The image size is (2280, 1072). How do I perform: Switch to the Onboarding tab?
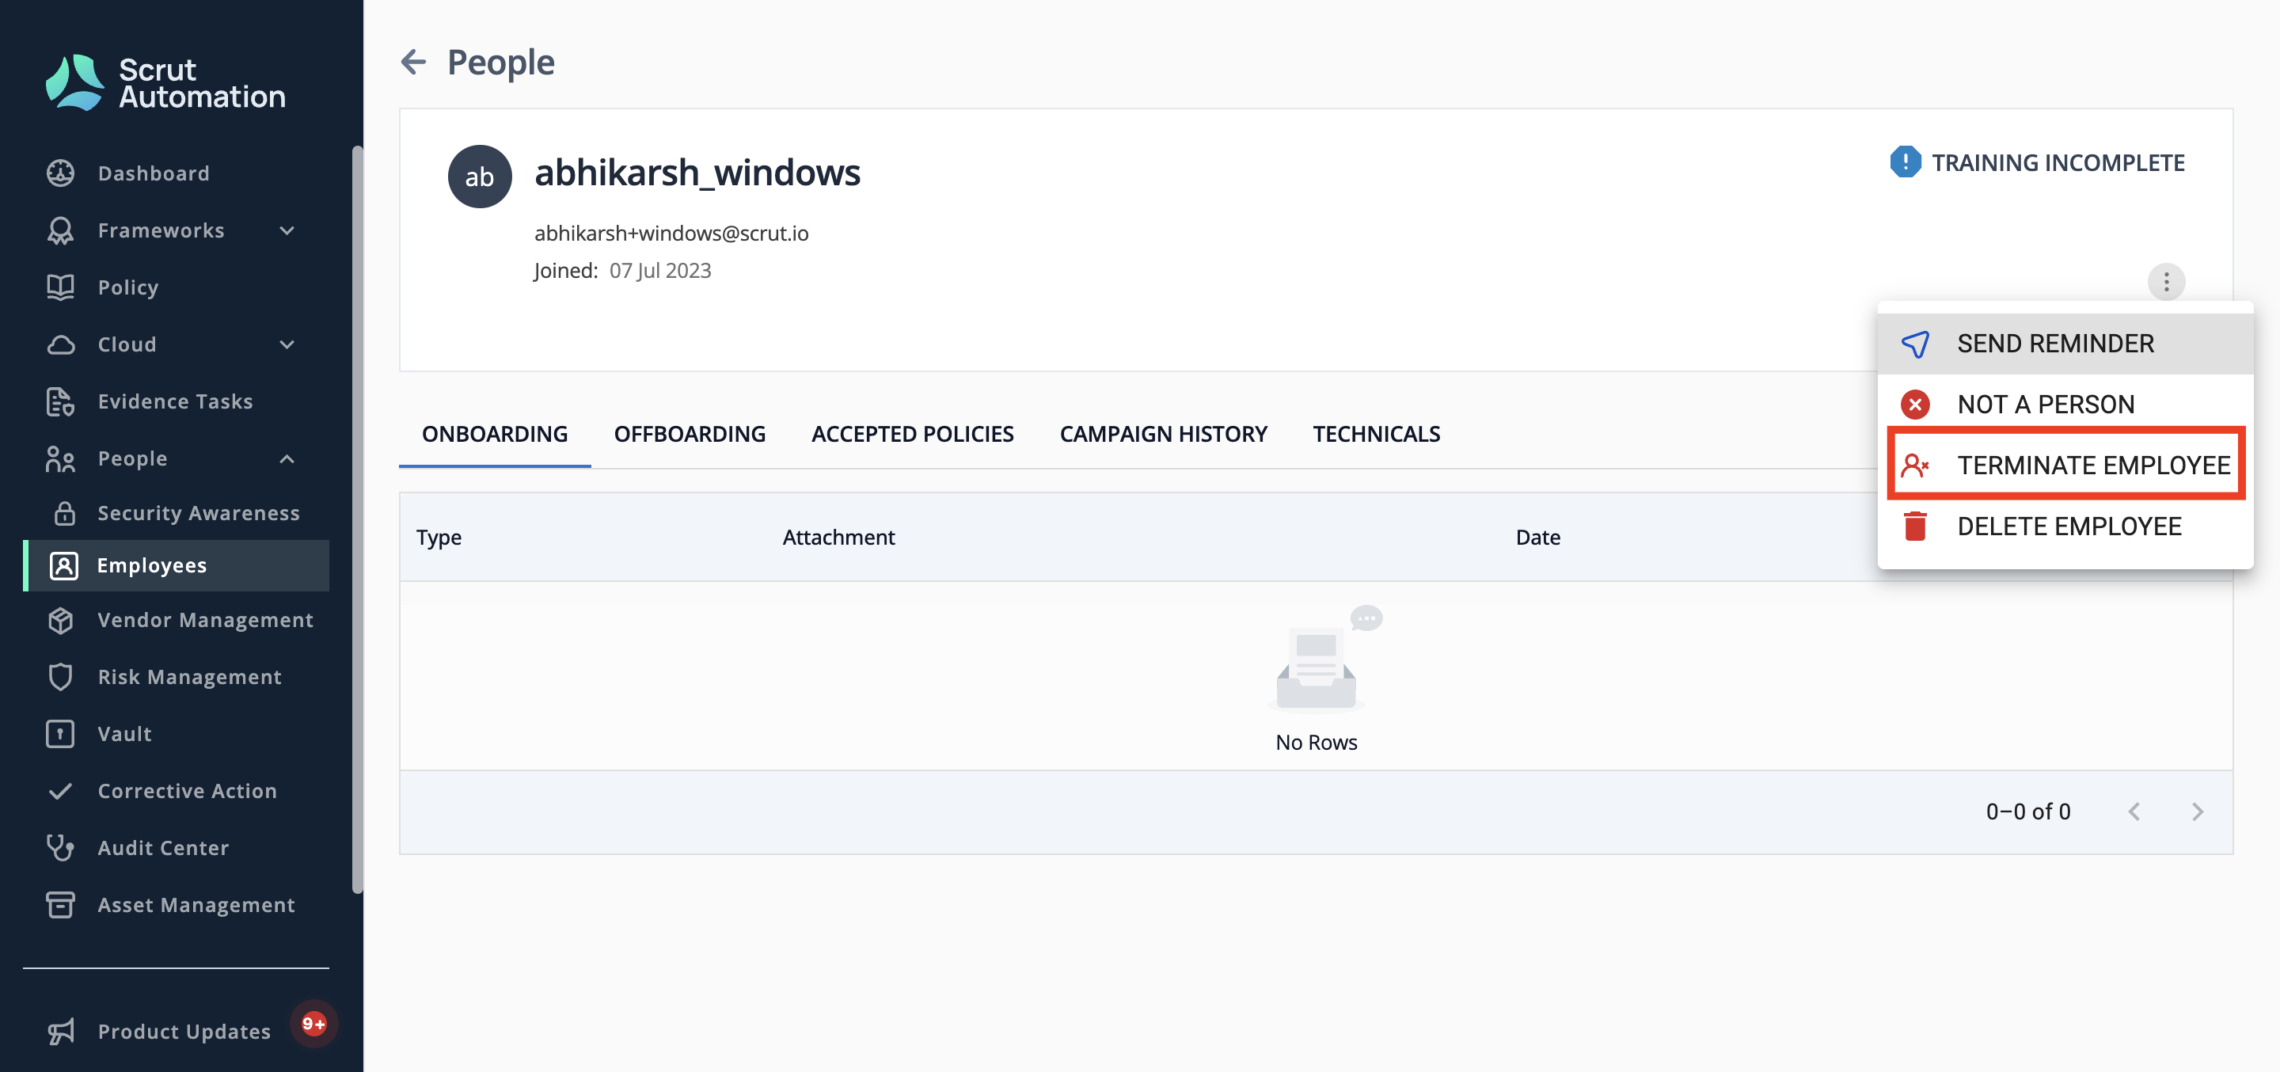click(x=495, y=435)
